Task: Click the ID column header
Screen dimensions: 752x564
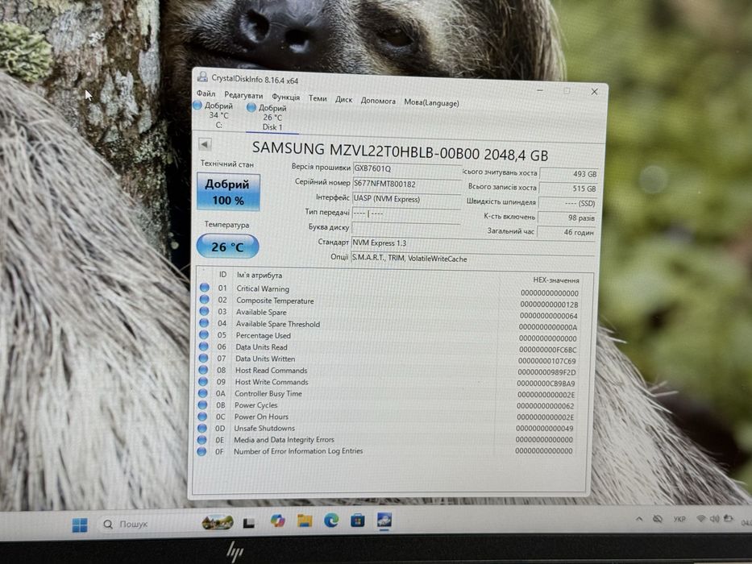Action: [x=222, y=274]
